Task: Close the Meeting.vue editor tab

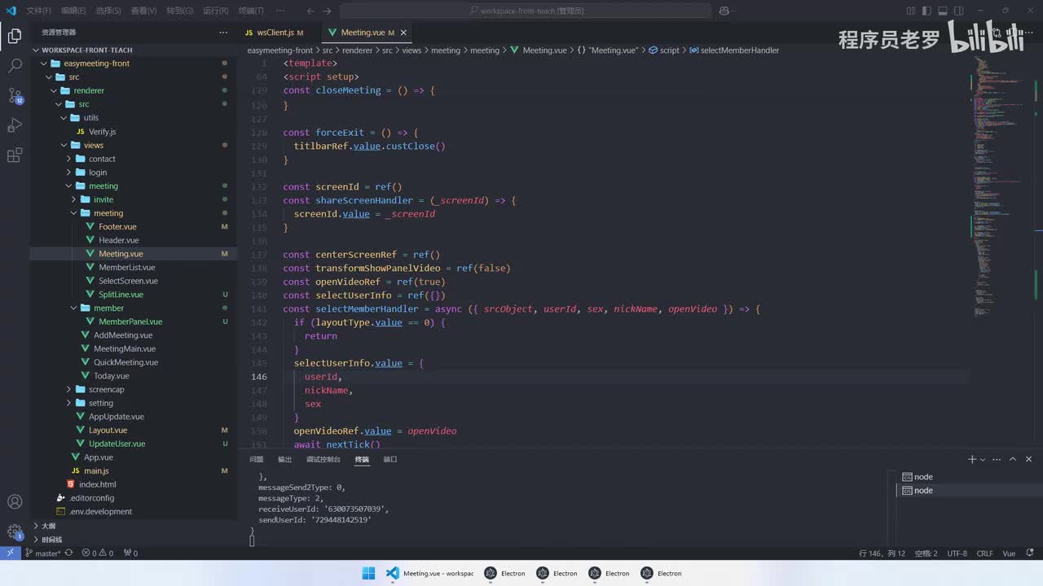Action: pos(403,33)
